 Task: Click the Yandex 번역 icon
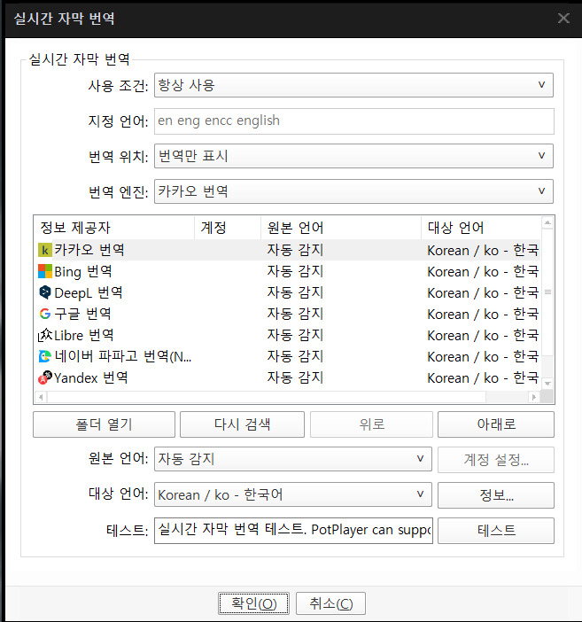tap(45, 377)
